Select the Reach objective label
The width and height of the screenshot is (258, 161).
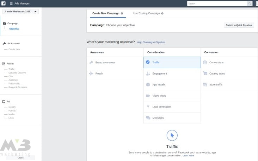click(x=99, y=73)
